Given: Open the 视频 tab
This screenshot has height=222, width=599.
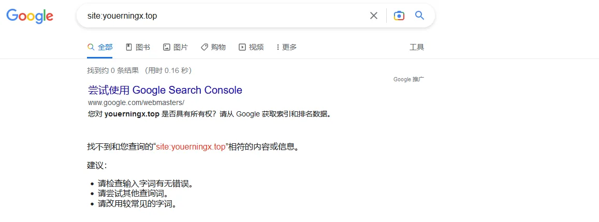Looking at the screenshot, I should pyautogui.click(x=251, y=47).
